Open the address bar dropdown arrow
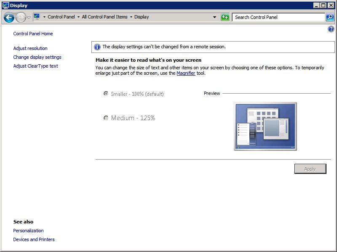The width and height of the screenshot is (337, 252). (x=214, y=17)
